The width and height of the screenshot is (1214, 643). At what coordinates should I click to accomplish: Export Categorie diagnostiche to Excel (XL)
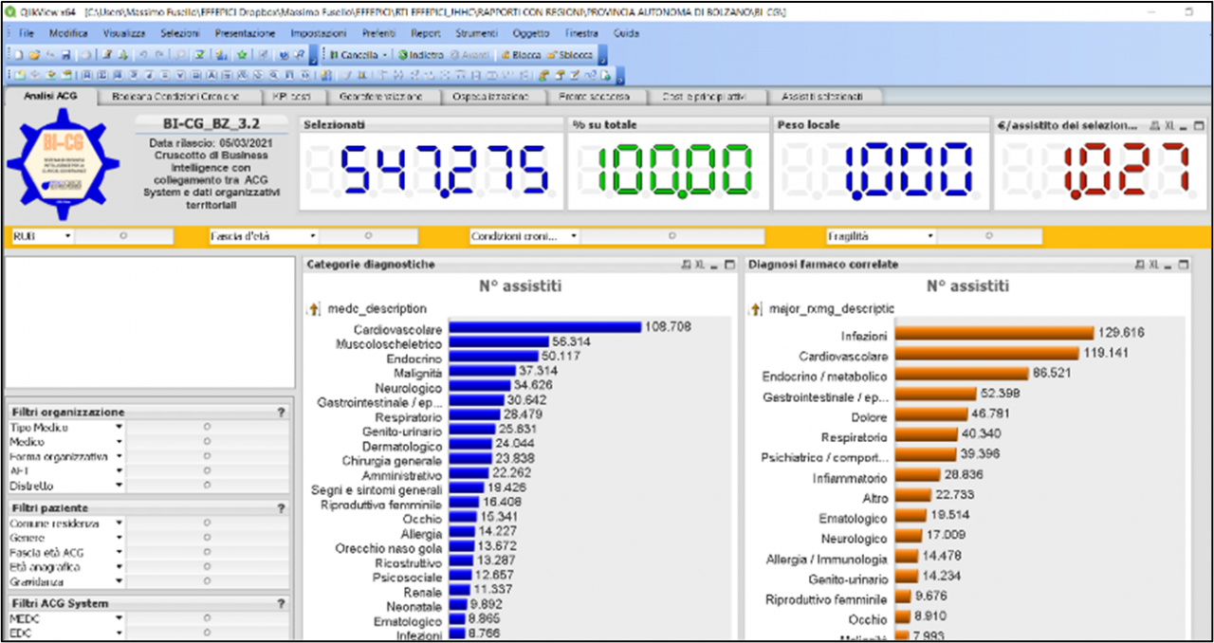click(x=701, y=266)
